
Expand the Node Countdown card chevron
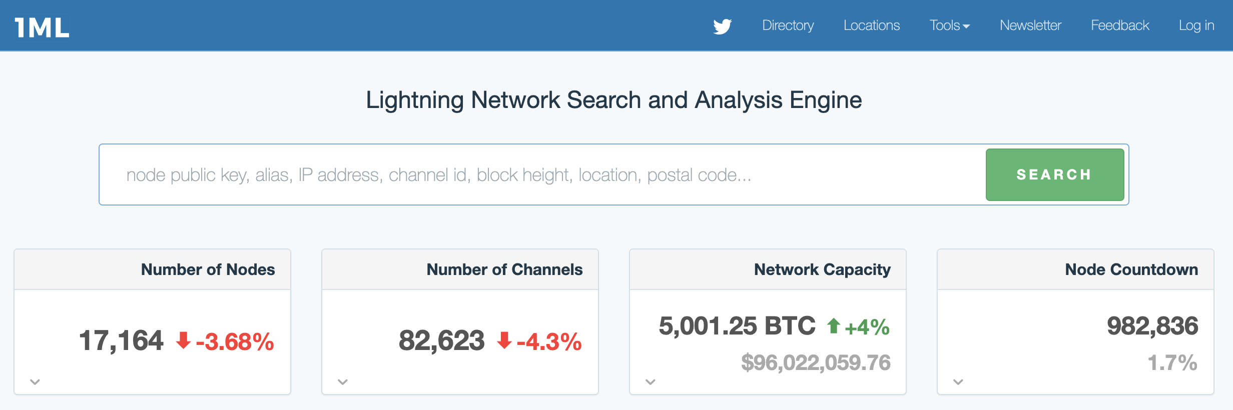958,382
